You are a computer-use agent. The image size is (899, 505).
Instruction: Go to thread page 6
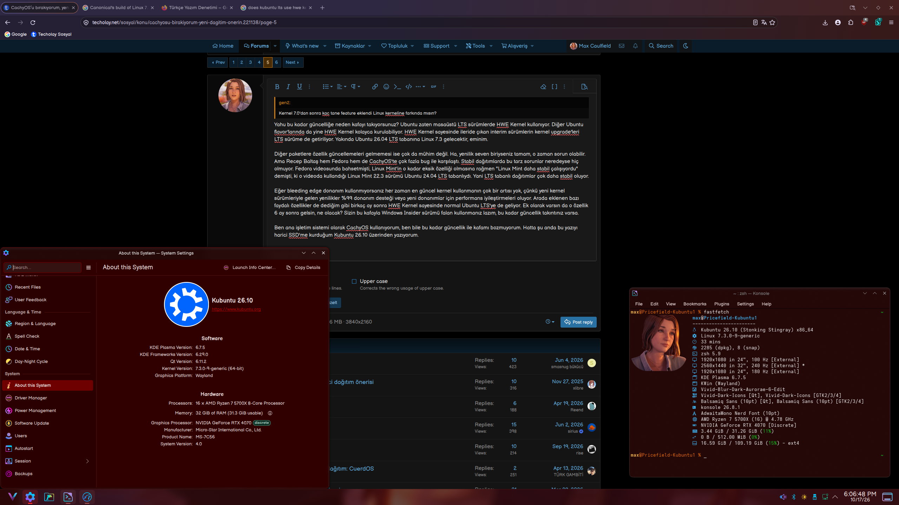coord(276,62)
